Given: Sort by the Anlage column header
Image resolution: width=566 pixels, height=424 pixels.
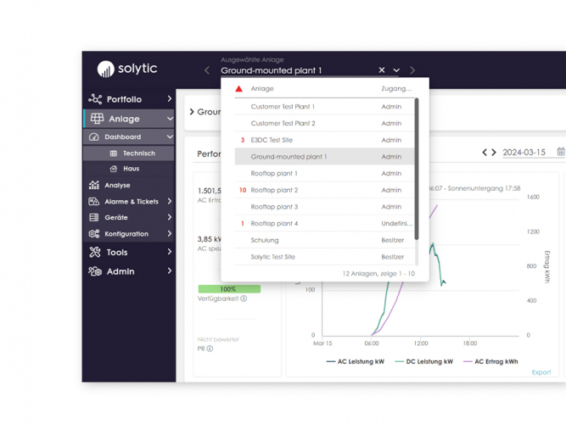Looking at the screenshot, I should (262, 89).
